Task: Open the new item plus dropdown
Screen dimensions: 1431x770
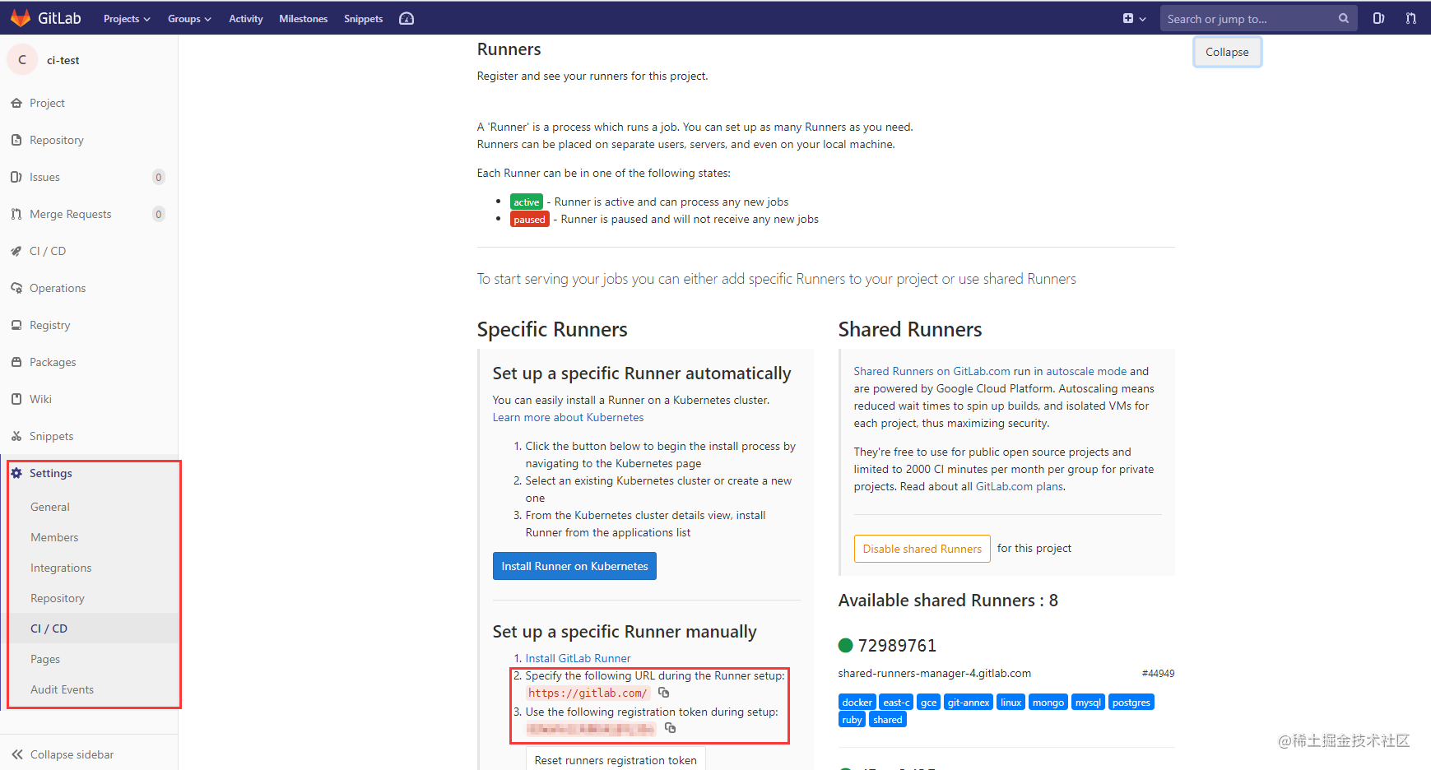Action: 1134,18
